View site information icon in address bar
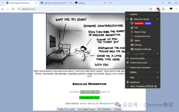The image size is (179, 112). pos(19,9)
